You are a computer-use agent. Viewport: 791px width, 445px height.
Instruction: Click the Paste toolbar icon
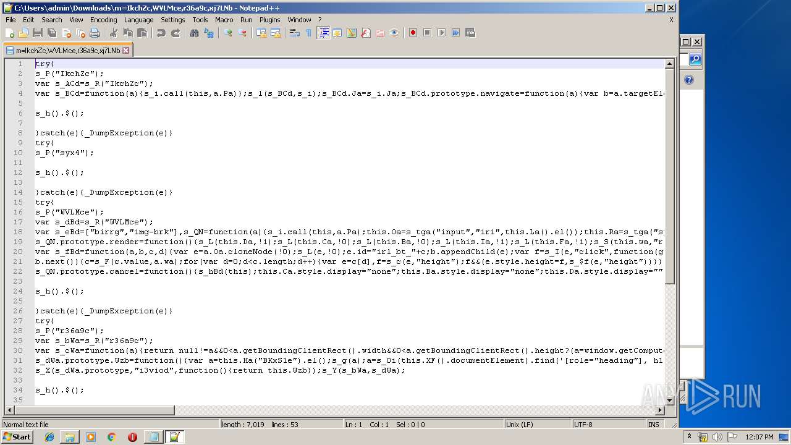[142, 33]
